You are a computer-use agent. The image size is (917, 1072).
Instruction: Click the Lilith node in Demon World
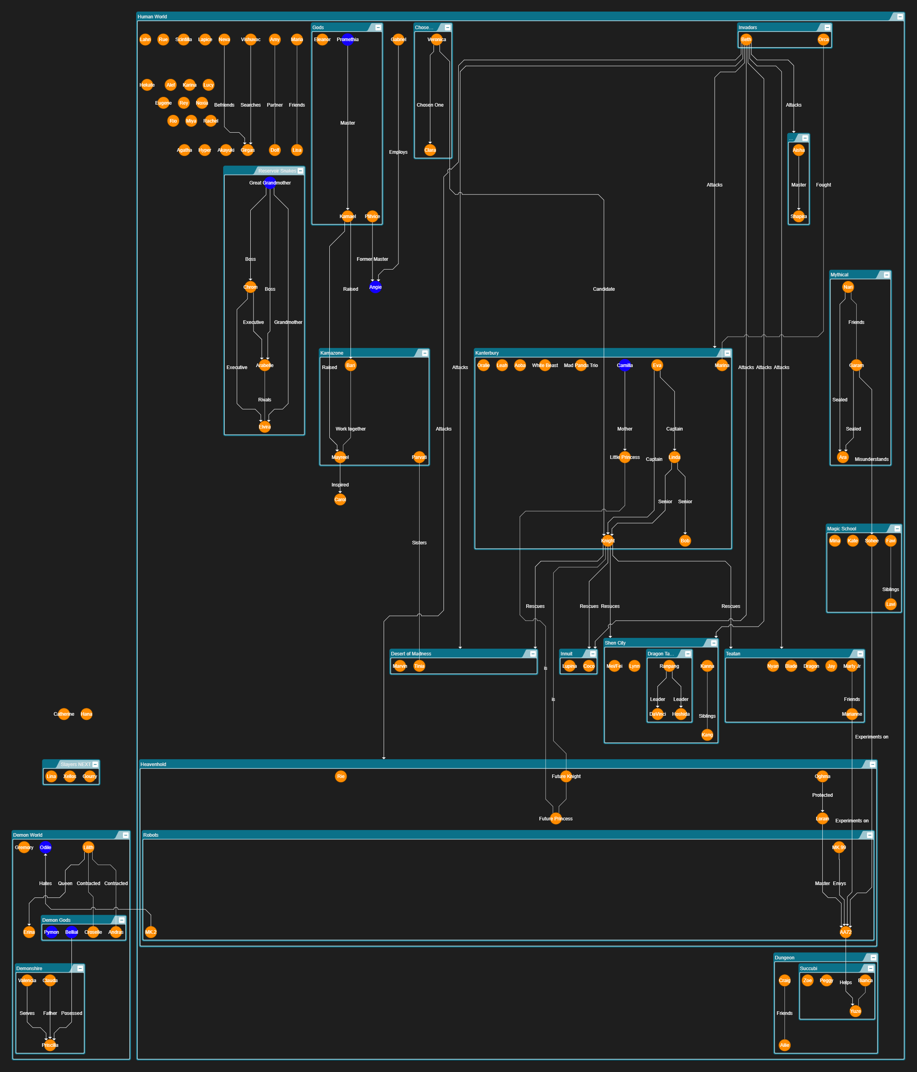[89, 848]
